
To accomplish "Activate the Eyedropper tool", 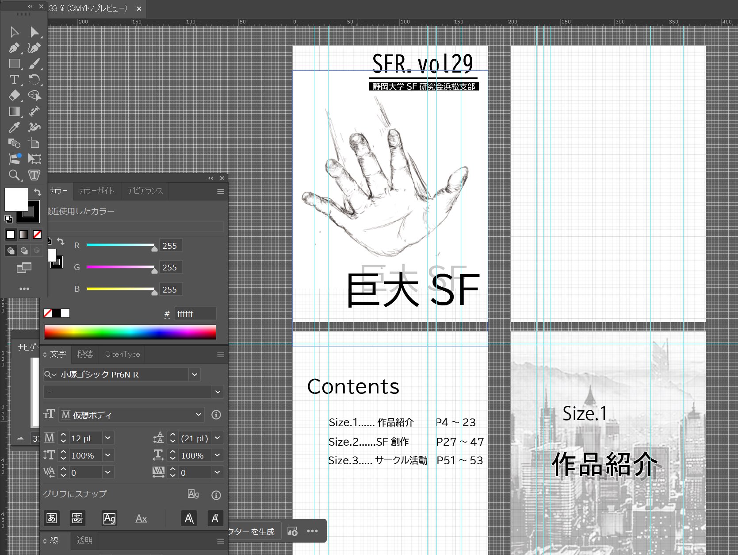I will [x=14, y=127].
